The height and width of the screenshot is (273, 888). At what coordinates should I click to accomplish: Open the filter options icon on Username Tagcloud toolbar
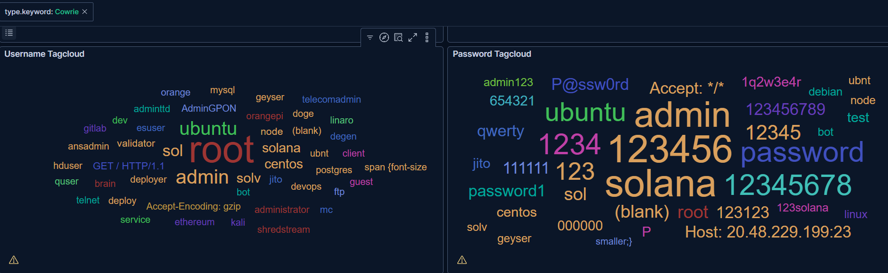[370, 37]
